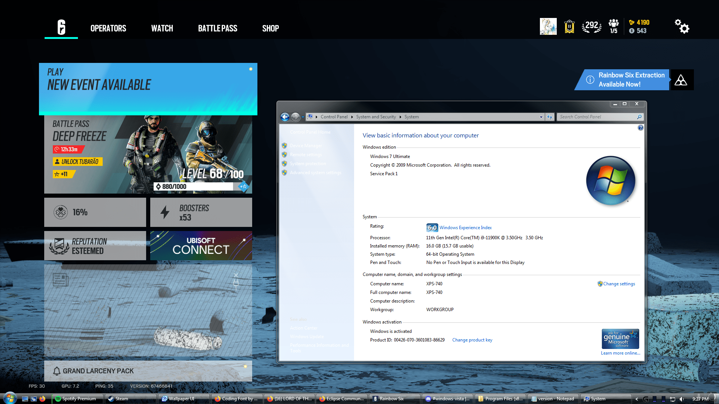
Task: Open the Windows Experience Index link
Action: point(465,228)
